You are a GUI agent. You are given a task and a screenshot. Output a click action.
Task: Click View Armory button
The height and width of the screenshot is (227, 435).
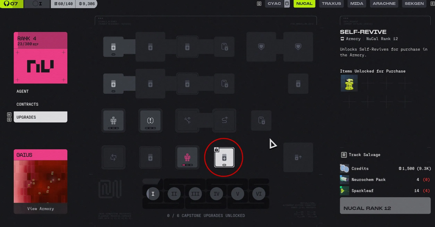(x=40, y=209)
